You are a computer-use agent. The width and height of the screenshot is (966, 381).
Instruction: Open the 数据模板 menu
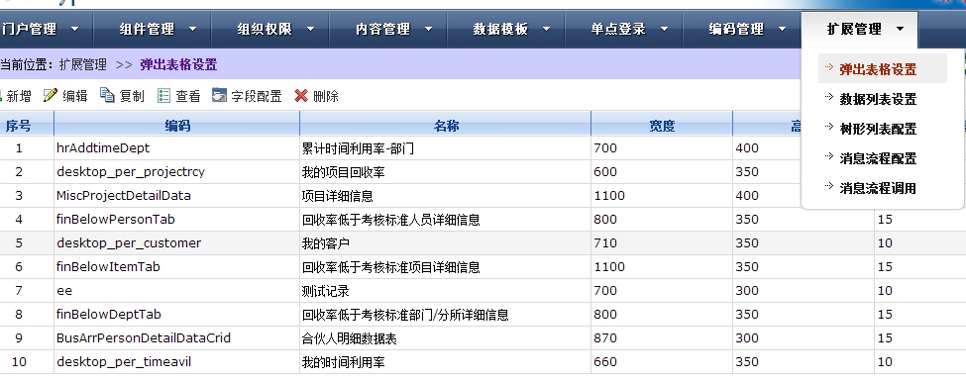pyautogui.click(x=500, y=29)
